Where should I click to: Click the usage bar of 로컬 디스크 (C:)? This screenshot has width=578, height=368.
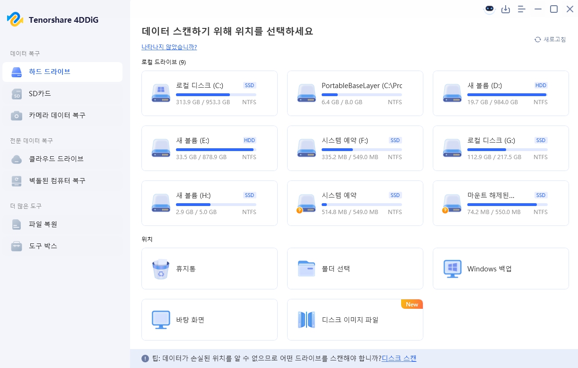click(x=216, y=95)
